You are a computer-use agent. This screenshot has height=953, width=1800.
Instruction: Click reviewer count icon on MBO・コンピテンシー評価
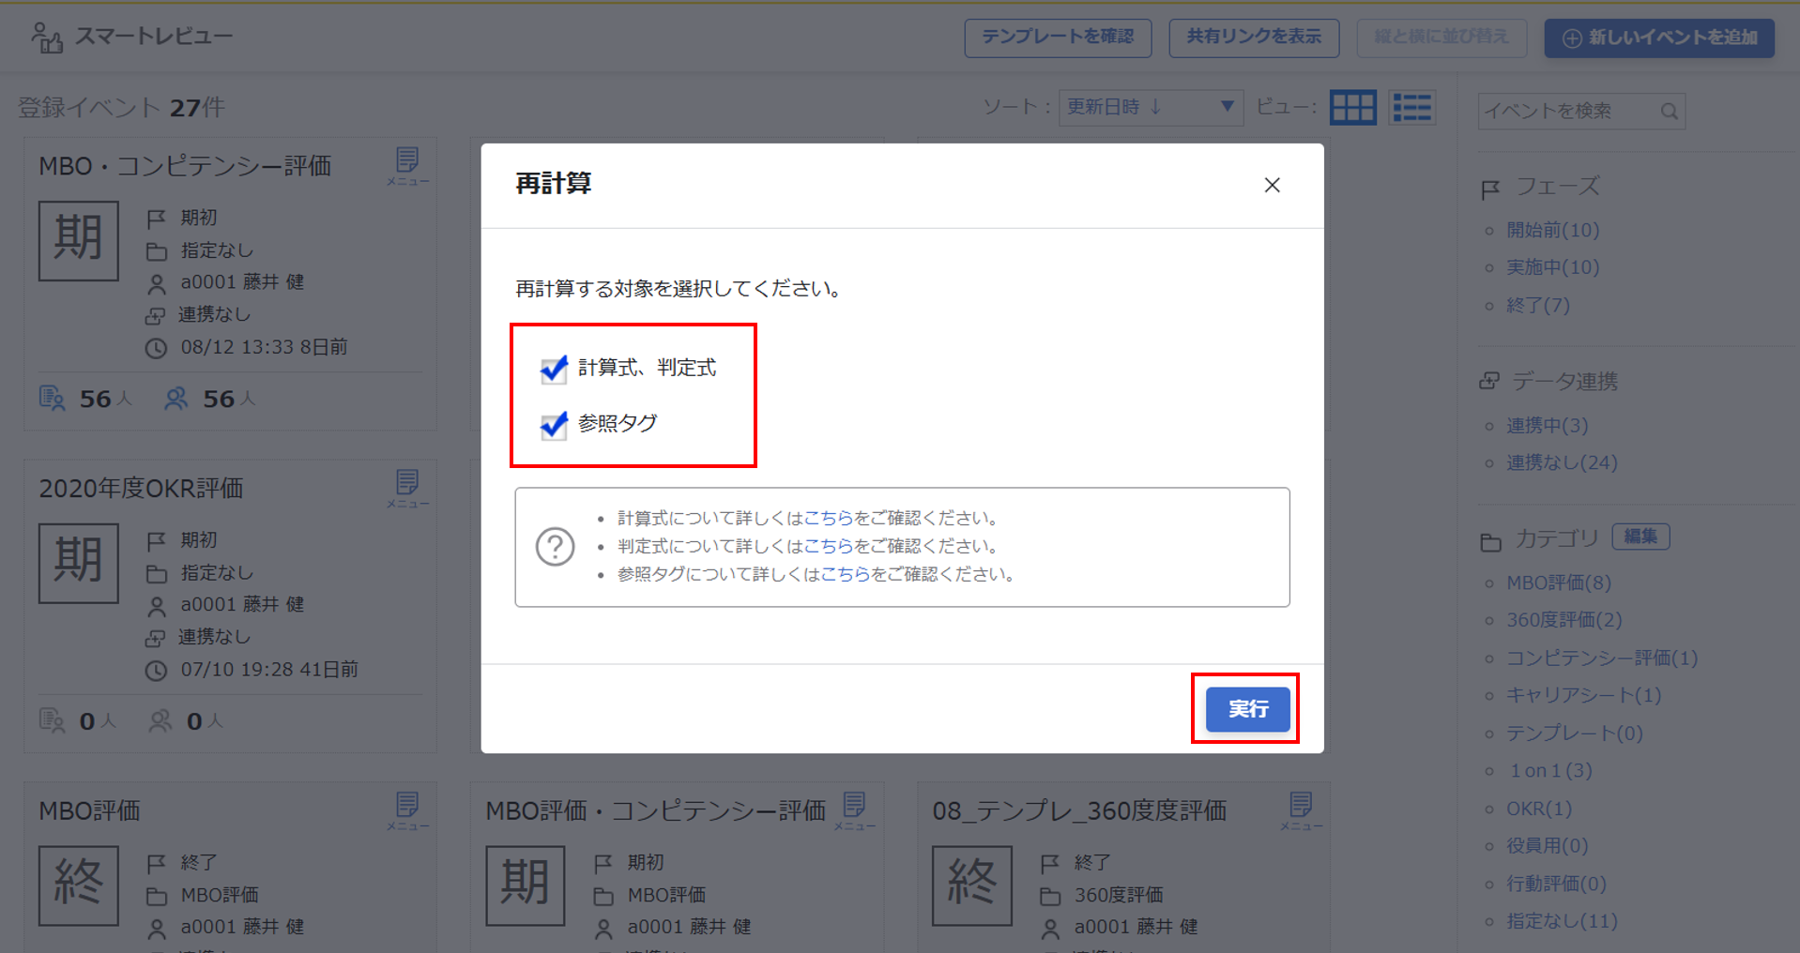175,399
